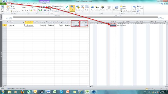Toggle Italic formatting

25,10
